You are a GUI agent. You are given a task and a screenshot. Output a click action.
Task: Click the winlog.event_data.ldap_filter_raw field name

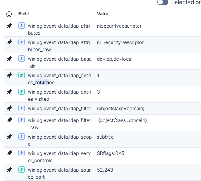(59, 124)
